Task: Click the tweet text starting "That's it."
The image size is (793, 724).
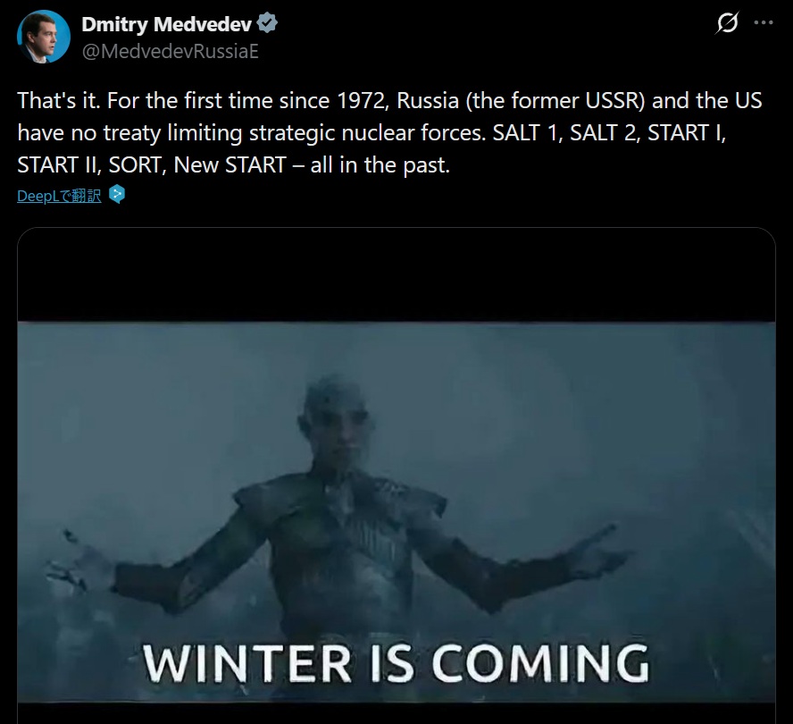Action: click(x=389, y=132)
